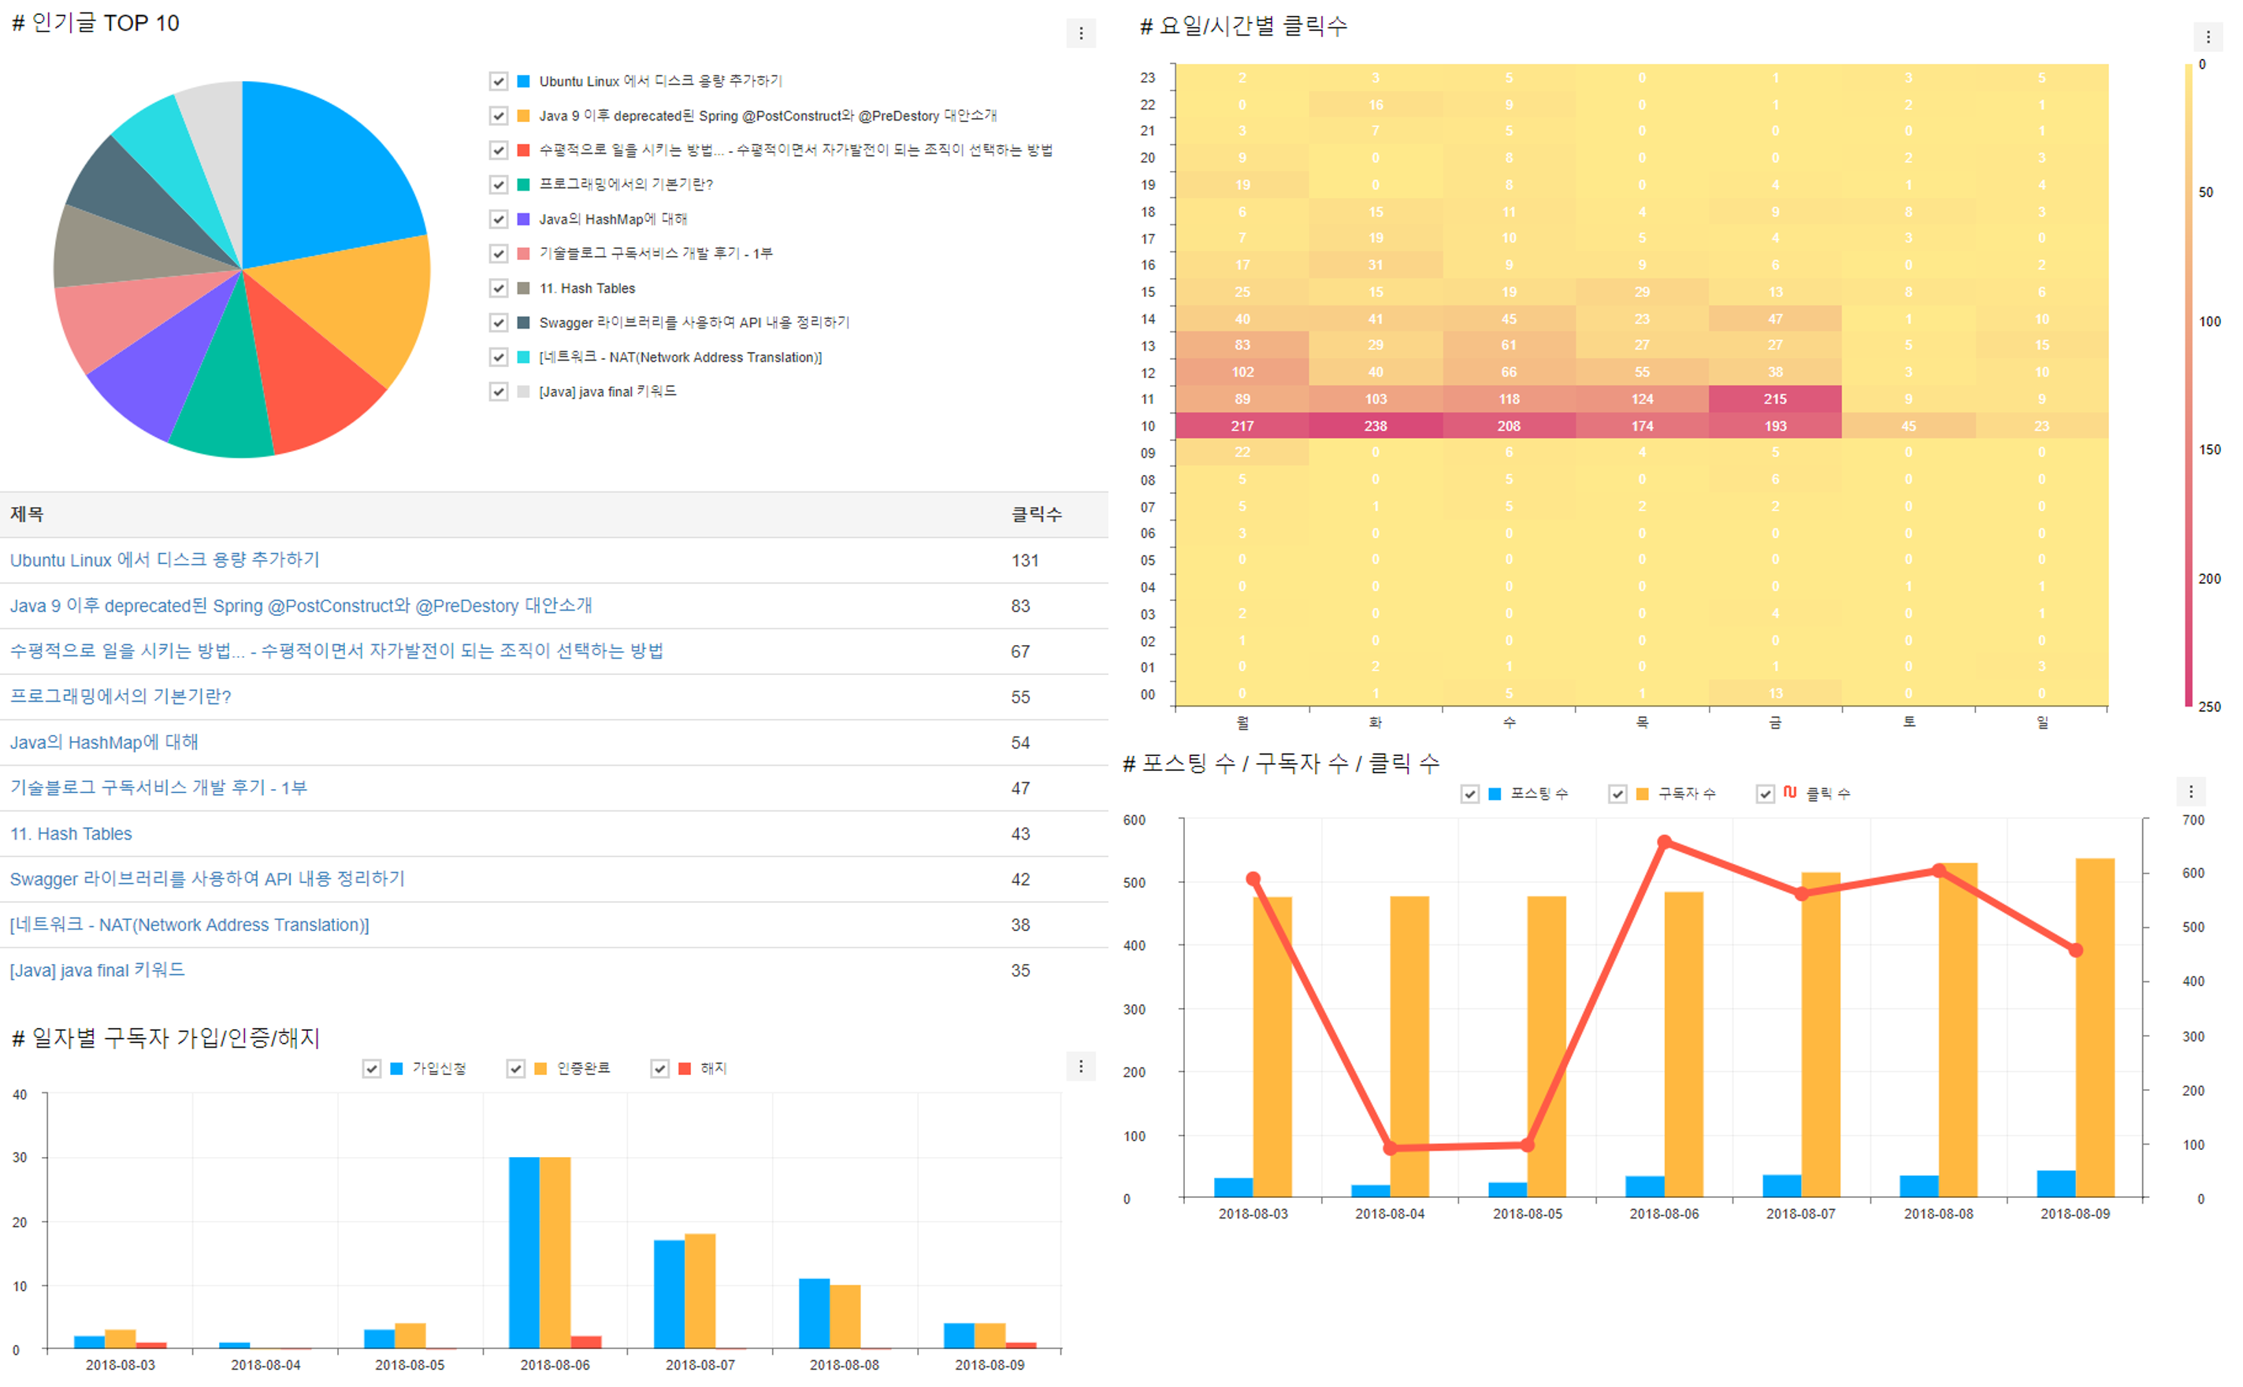Toggle the Java의 HashMap에 대해 legend checkbox
The height and width of the screenshot is (1387, 2243).
[498, 219]
